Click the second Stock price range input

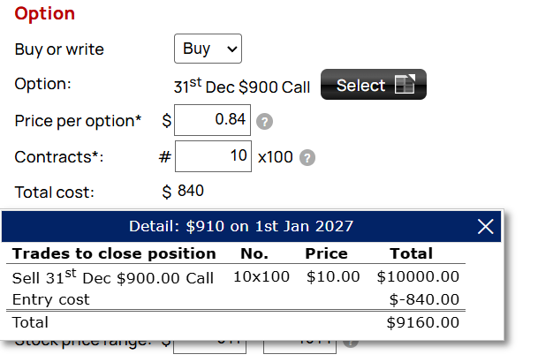coord(299,347)
